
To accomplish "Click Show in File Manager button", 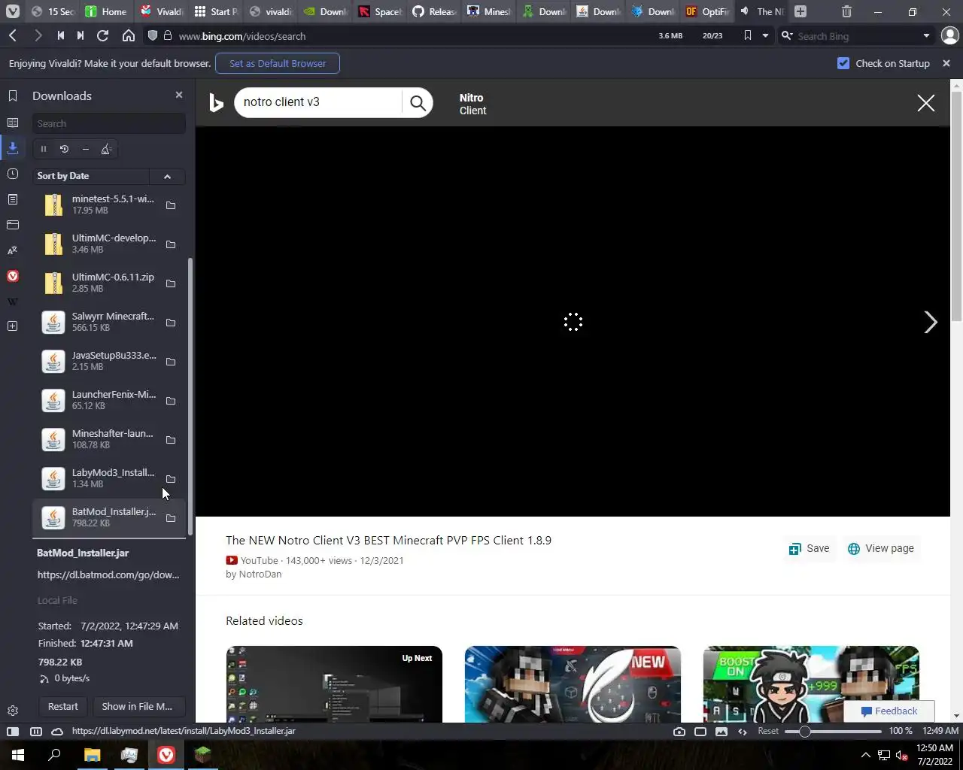I will (137, 706).
